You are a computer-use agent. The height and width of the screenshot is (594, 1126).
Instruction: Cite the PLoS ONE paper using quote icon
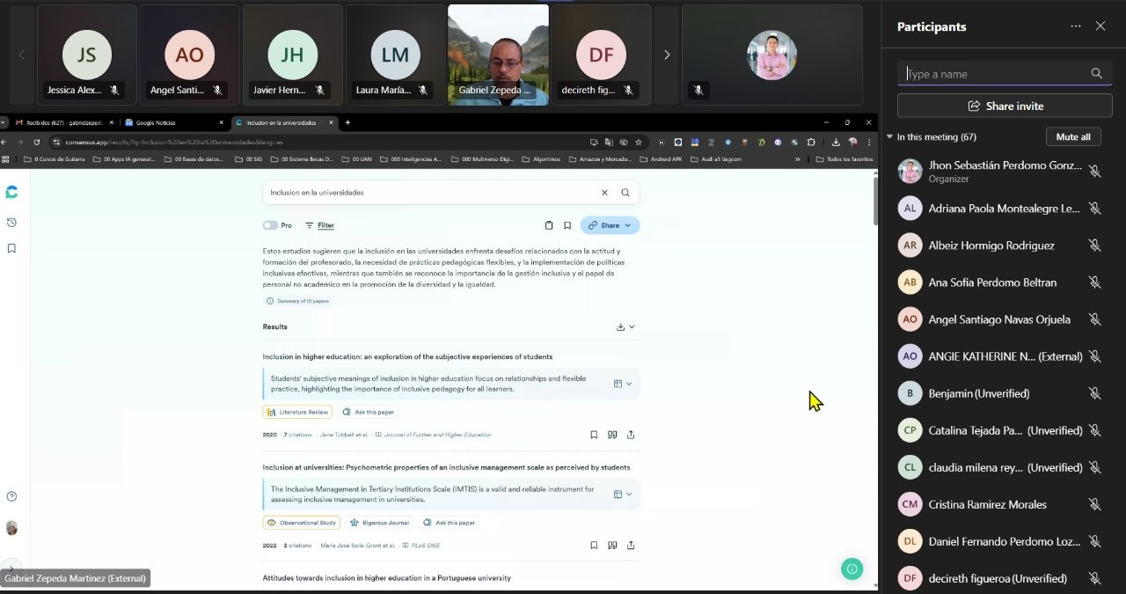click(x=612, y=546)
